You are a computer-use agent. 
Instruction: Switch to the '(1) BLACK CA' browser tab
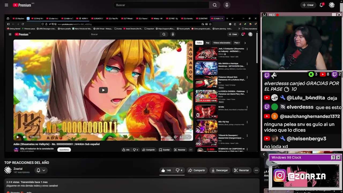pyautogui.click(x=97, y=18)
